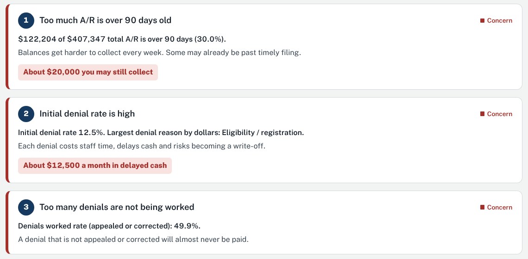Click the red square beside first Concern label

[x=482, y=20]
